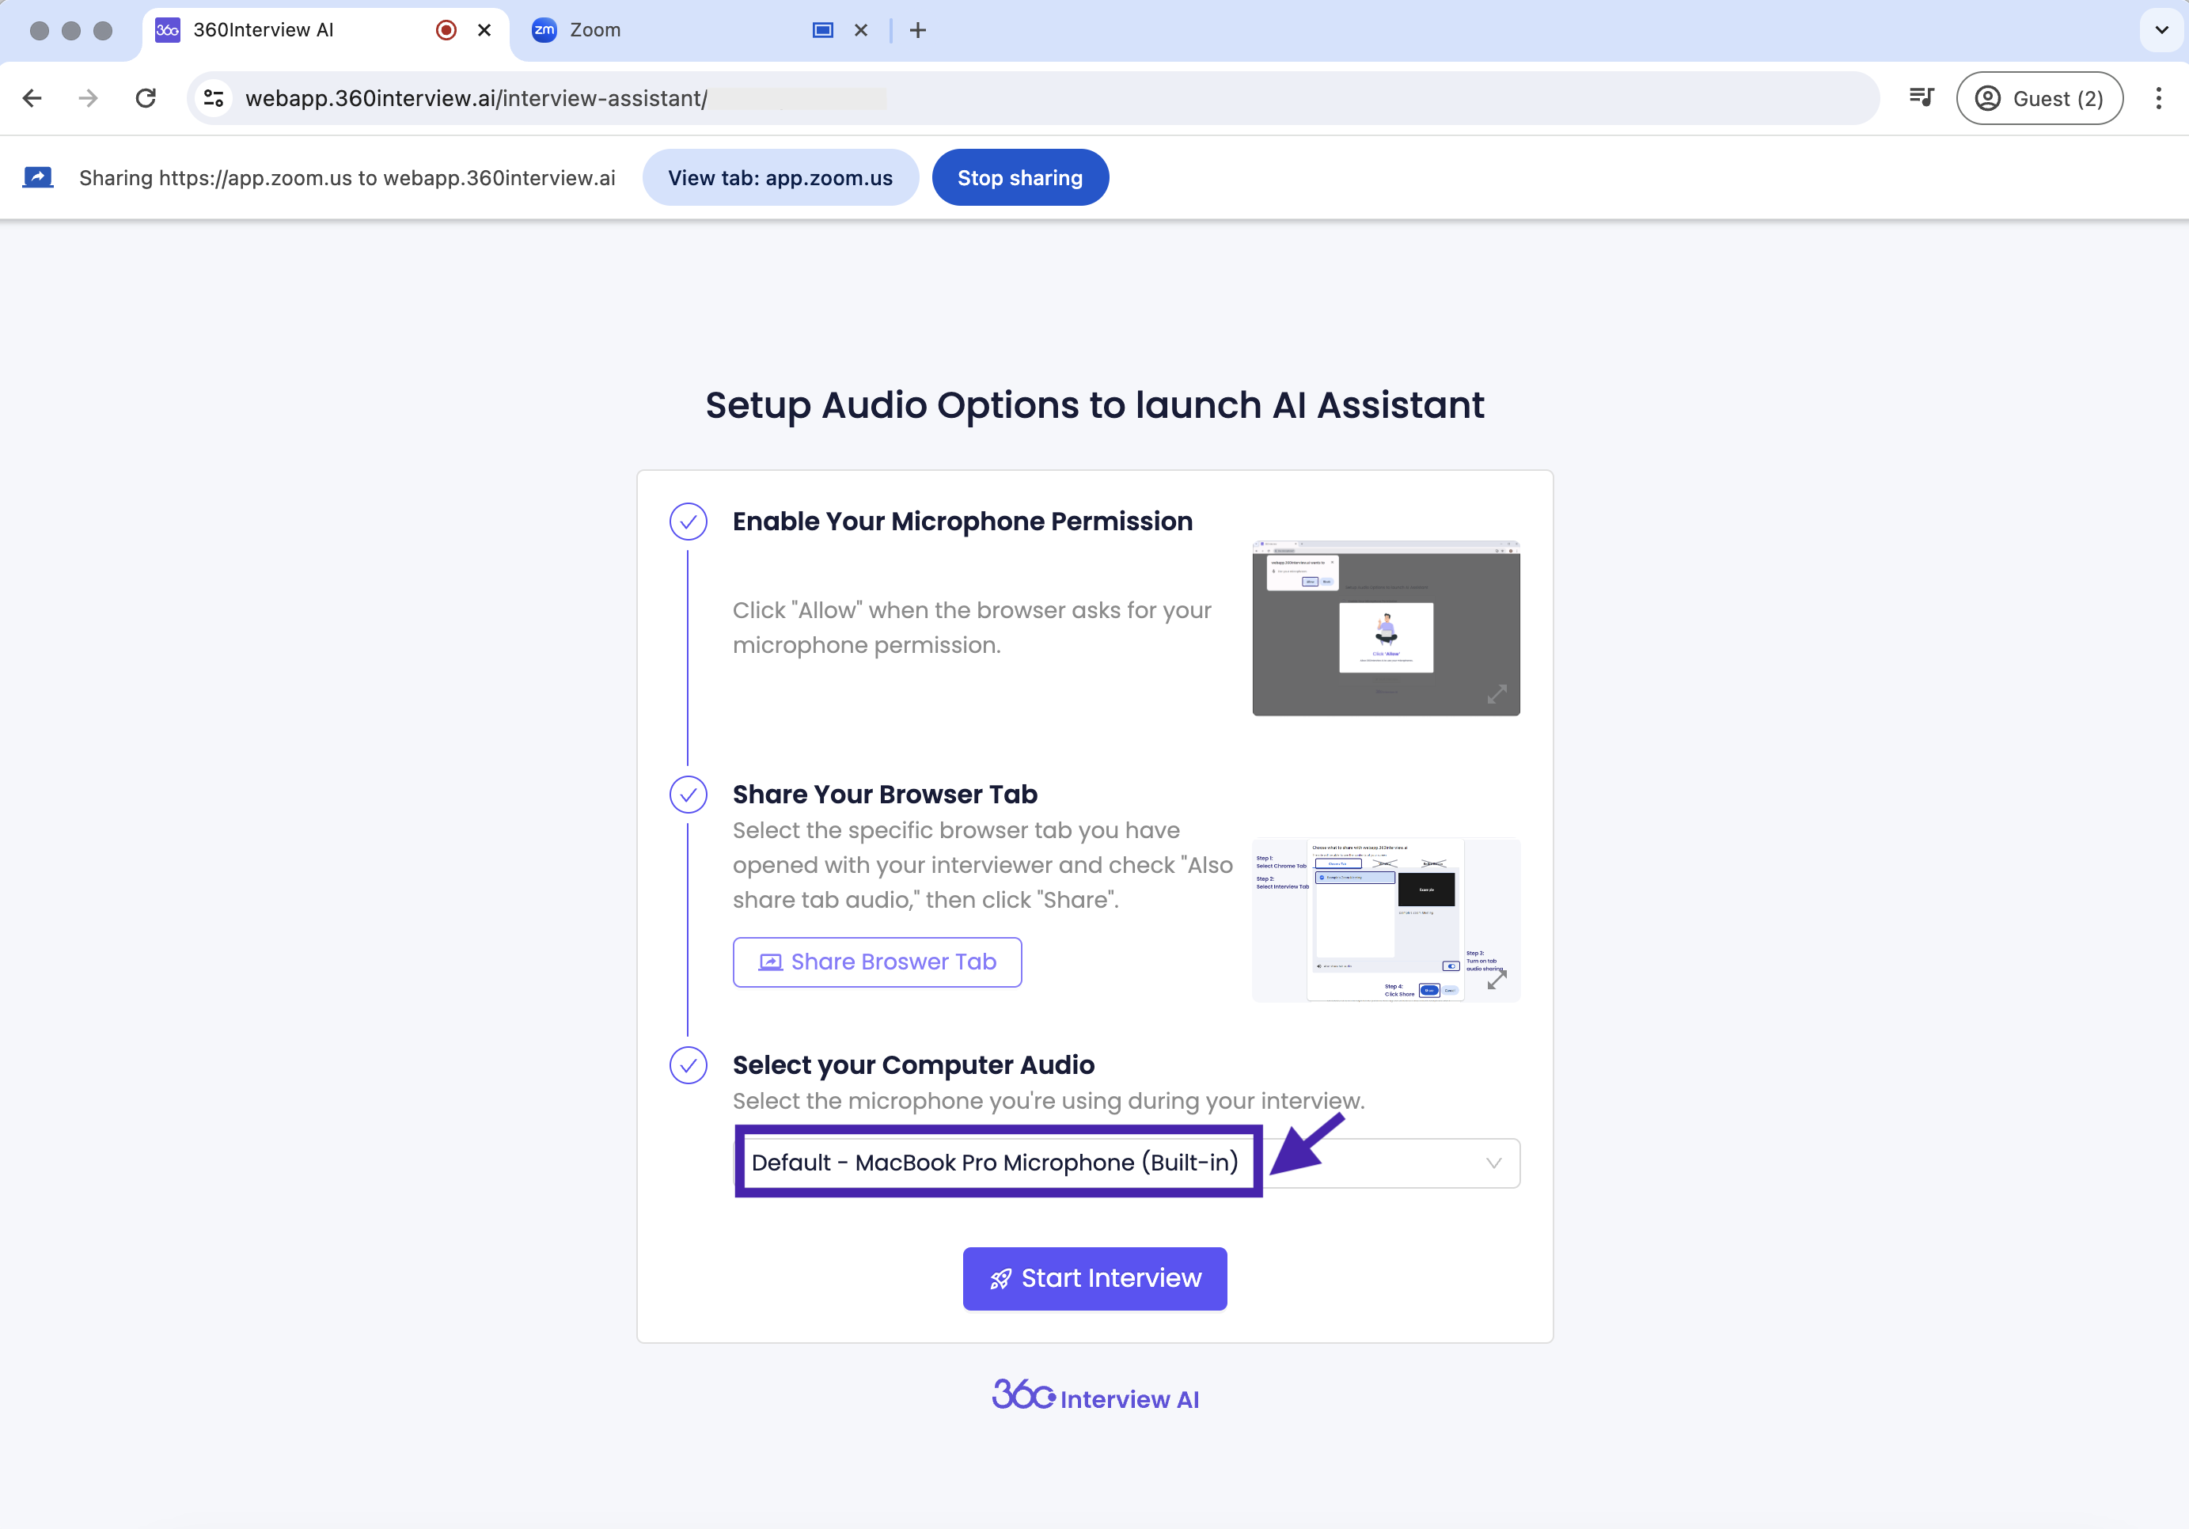This screenshot has width=2189, height=1529.
Task: Click the microphone dropdown chevron arrow
Action: (1493, 1163)
